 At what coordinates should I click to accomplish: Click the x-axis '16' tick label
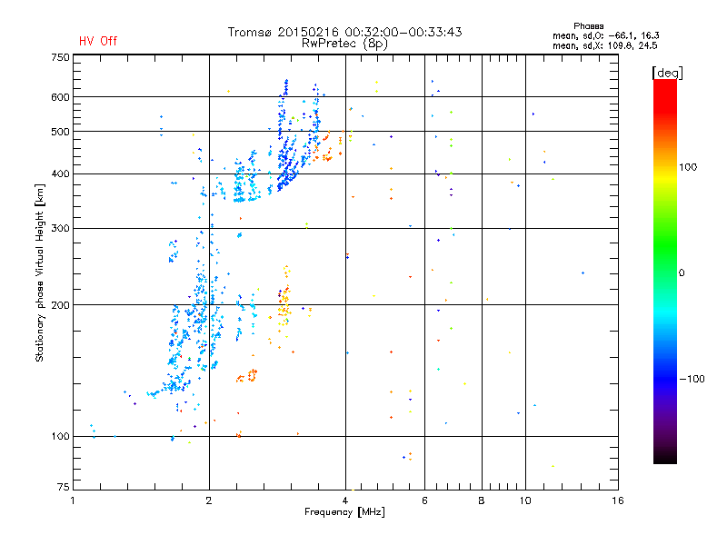tap(618, 500)
